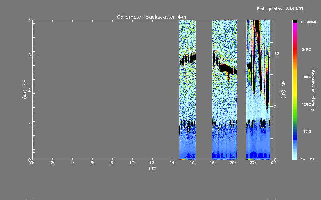Select the 'AGL (kft)' right axis label

tap(283, 90)
